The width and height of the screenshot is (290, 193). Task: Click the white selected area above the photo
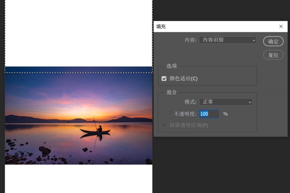coord(79,34)
